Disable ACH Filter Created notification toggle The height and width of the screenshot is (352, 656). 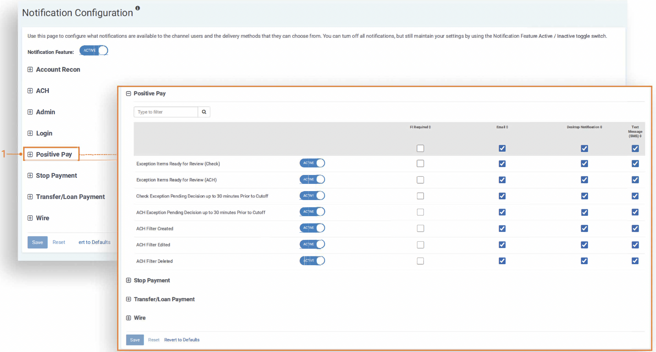coord(312,228)
